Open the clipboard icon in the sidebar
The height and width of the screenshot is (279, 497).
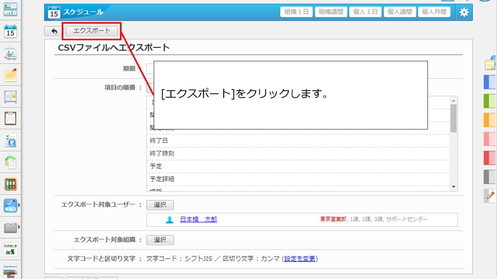pos(10,118)
